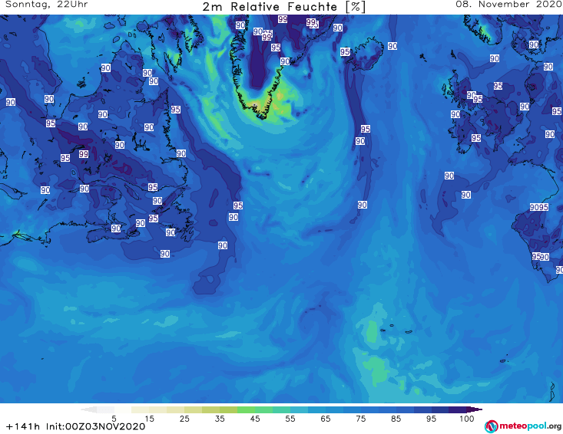Click the "35" legend value

220,419
